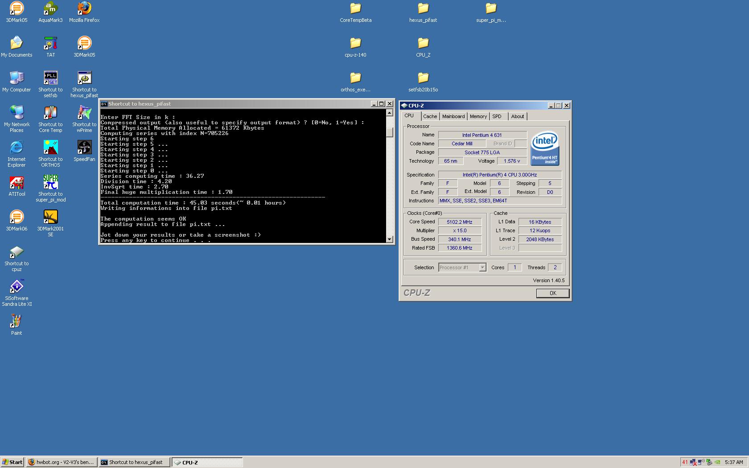Click the Name field Intel Pentium 4 631
Viewport: 749px width, 468px height.
[482, 135]
